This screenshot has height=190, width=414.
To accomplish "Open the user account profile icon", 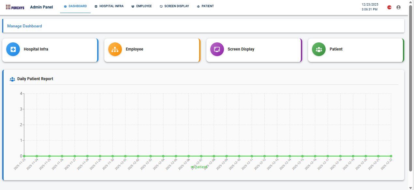I will coord(398,7).
